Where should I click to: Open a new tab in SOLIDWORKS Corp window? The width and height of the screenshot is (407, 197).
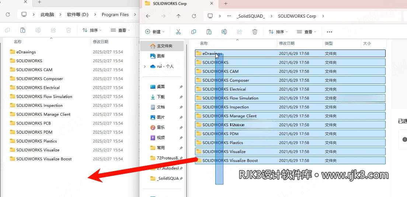(x=226, y=4)
